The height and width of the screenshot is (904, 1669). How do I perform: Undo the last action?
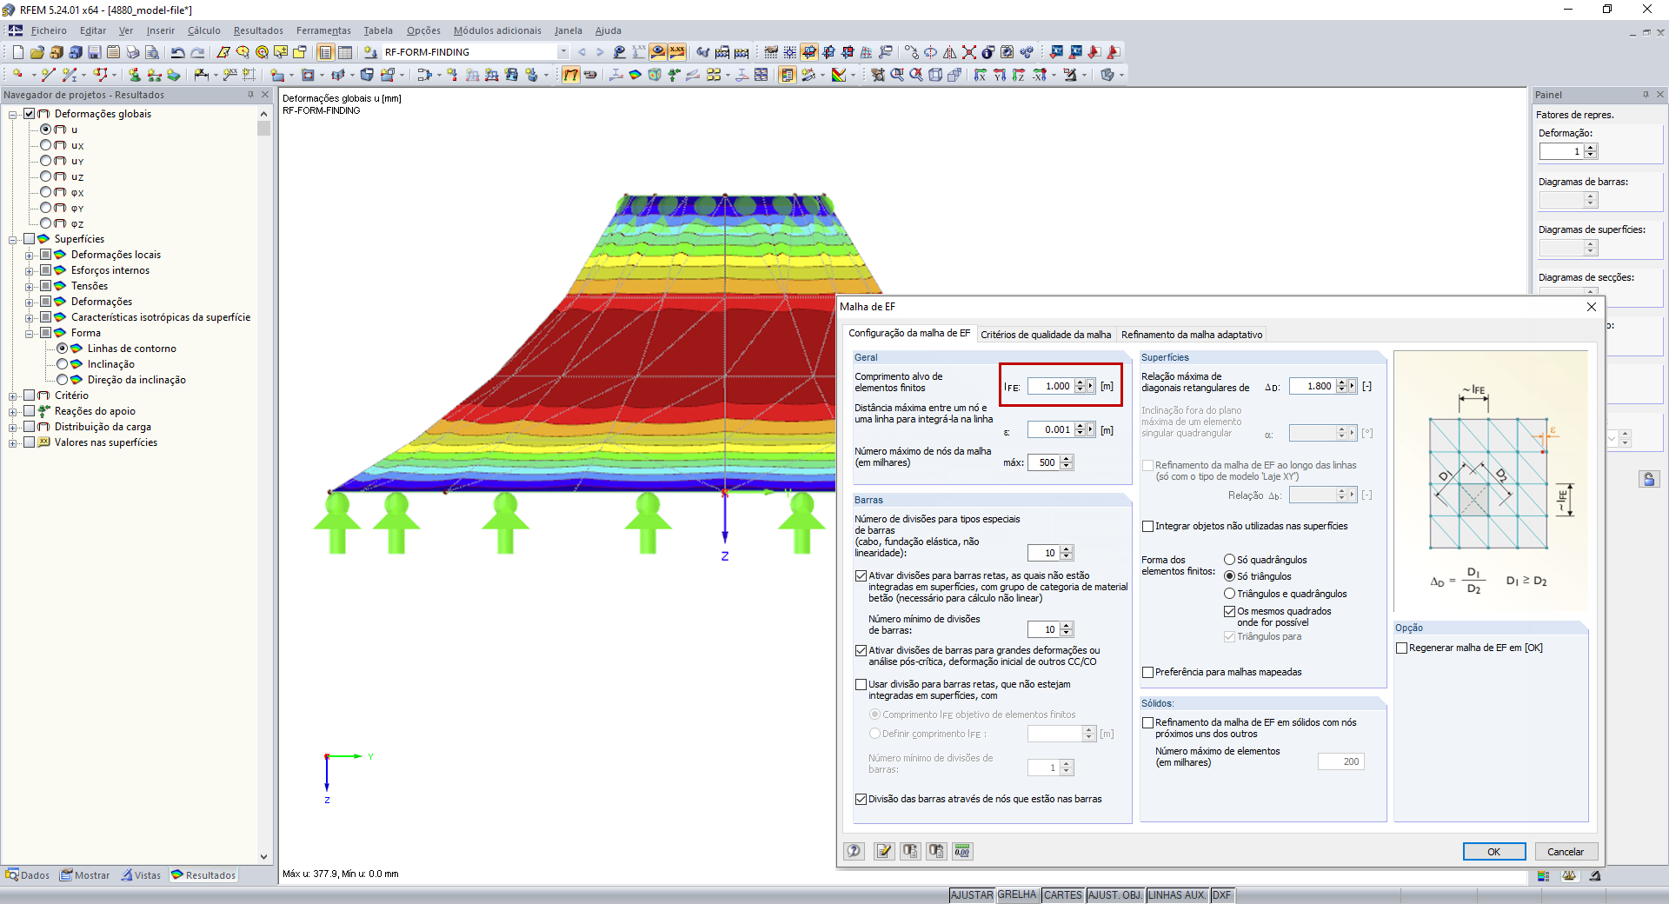(x=176, y=53)
